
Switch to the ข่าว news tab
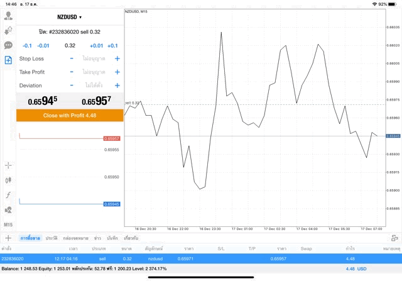coord(97,238)
